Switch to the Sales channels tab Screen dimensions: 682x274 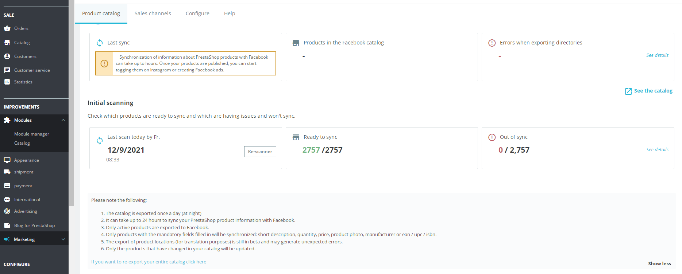click(x=153, y=13)
